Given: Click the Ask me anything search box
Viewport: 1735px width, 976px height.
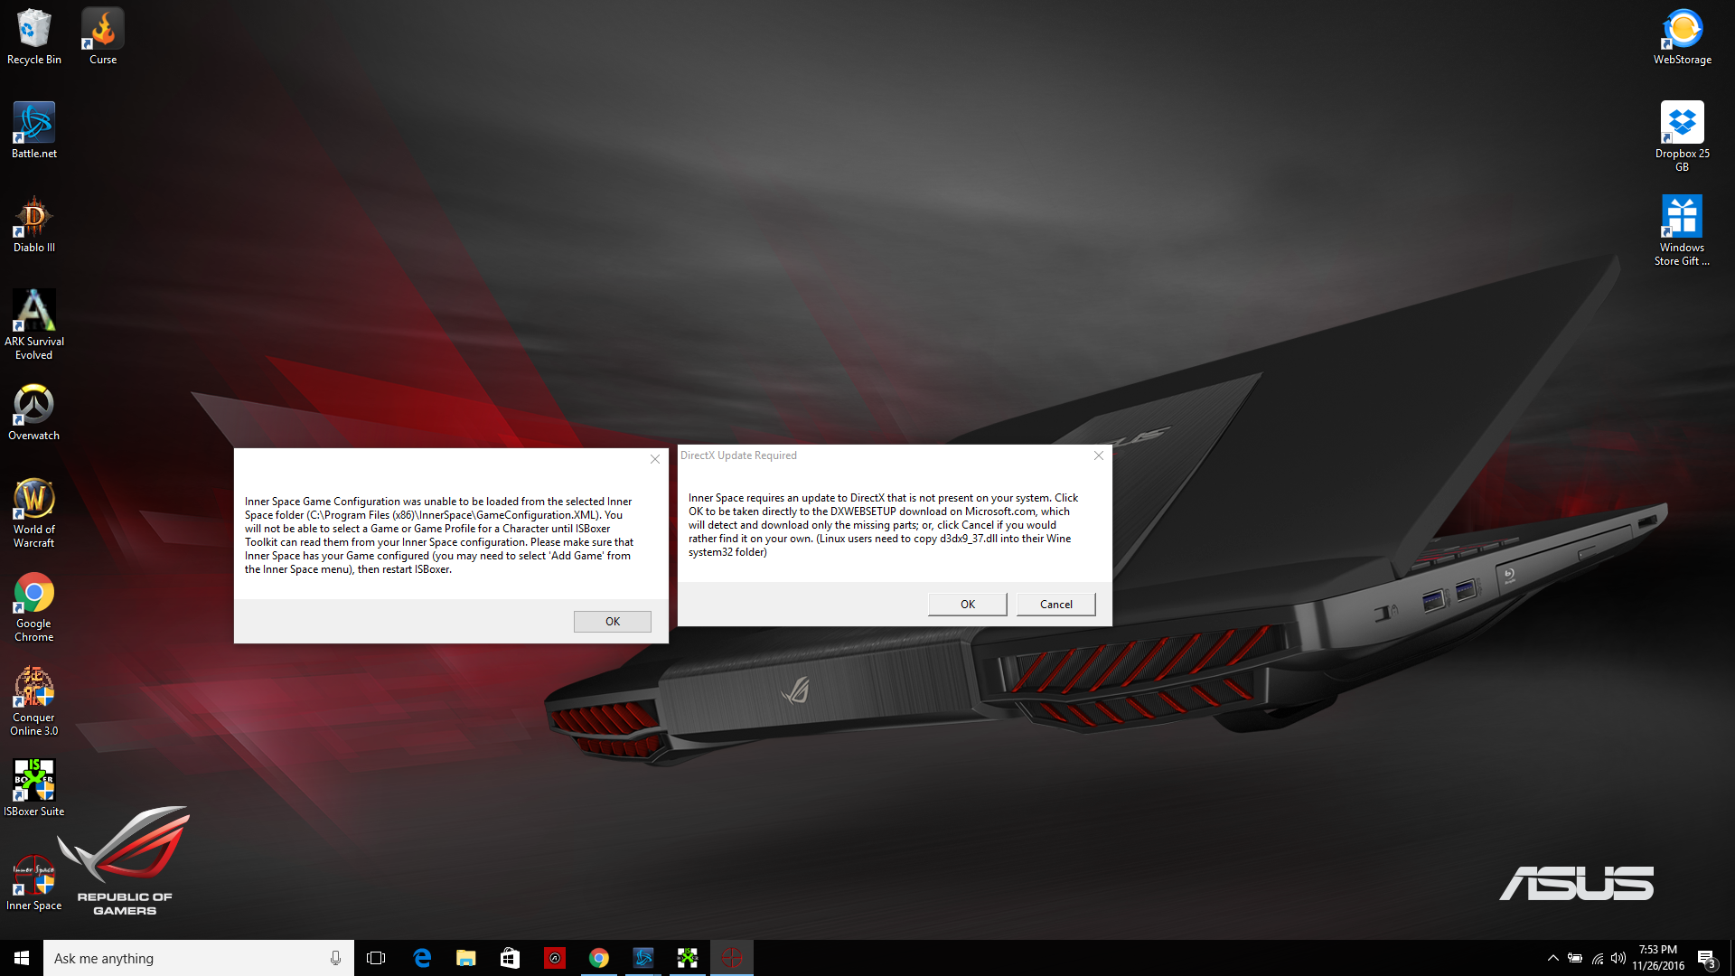Looking at the screenshot, I should pos(199,958).
